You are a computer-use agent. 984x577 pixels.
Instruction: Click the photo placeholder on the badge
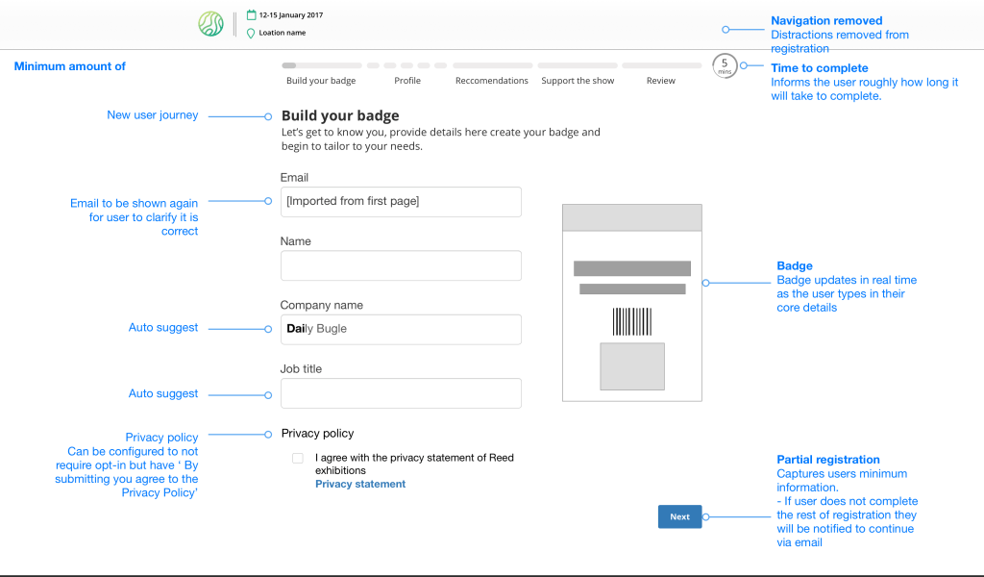(631, 366)
